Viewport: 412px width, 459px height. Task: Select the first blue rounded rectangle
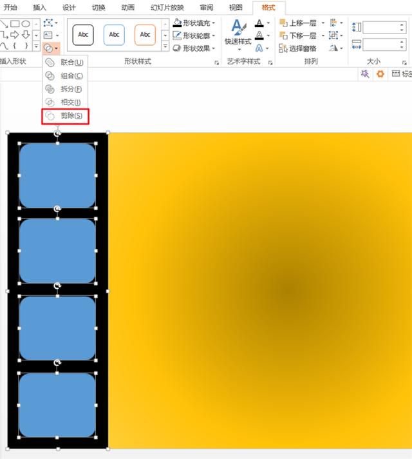pyautogui.click(x=57, y=175)
